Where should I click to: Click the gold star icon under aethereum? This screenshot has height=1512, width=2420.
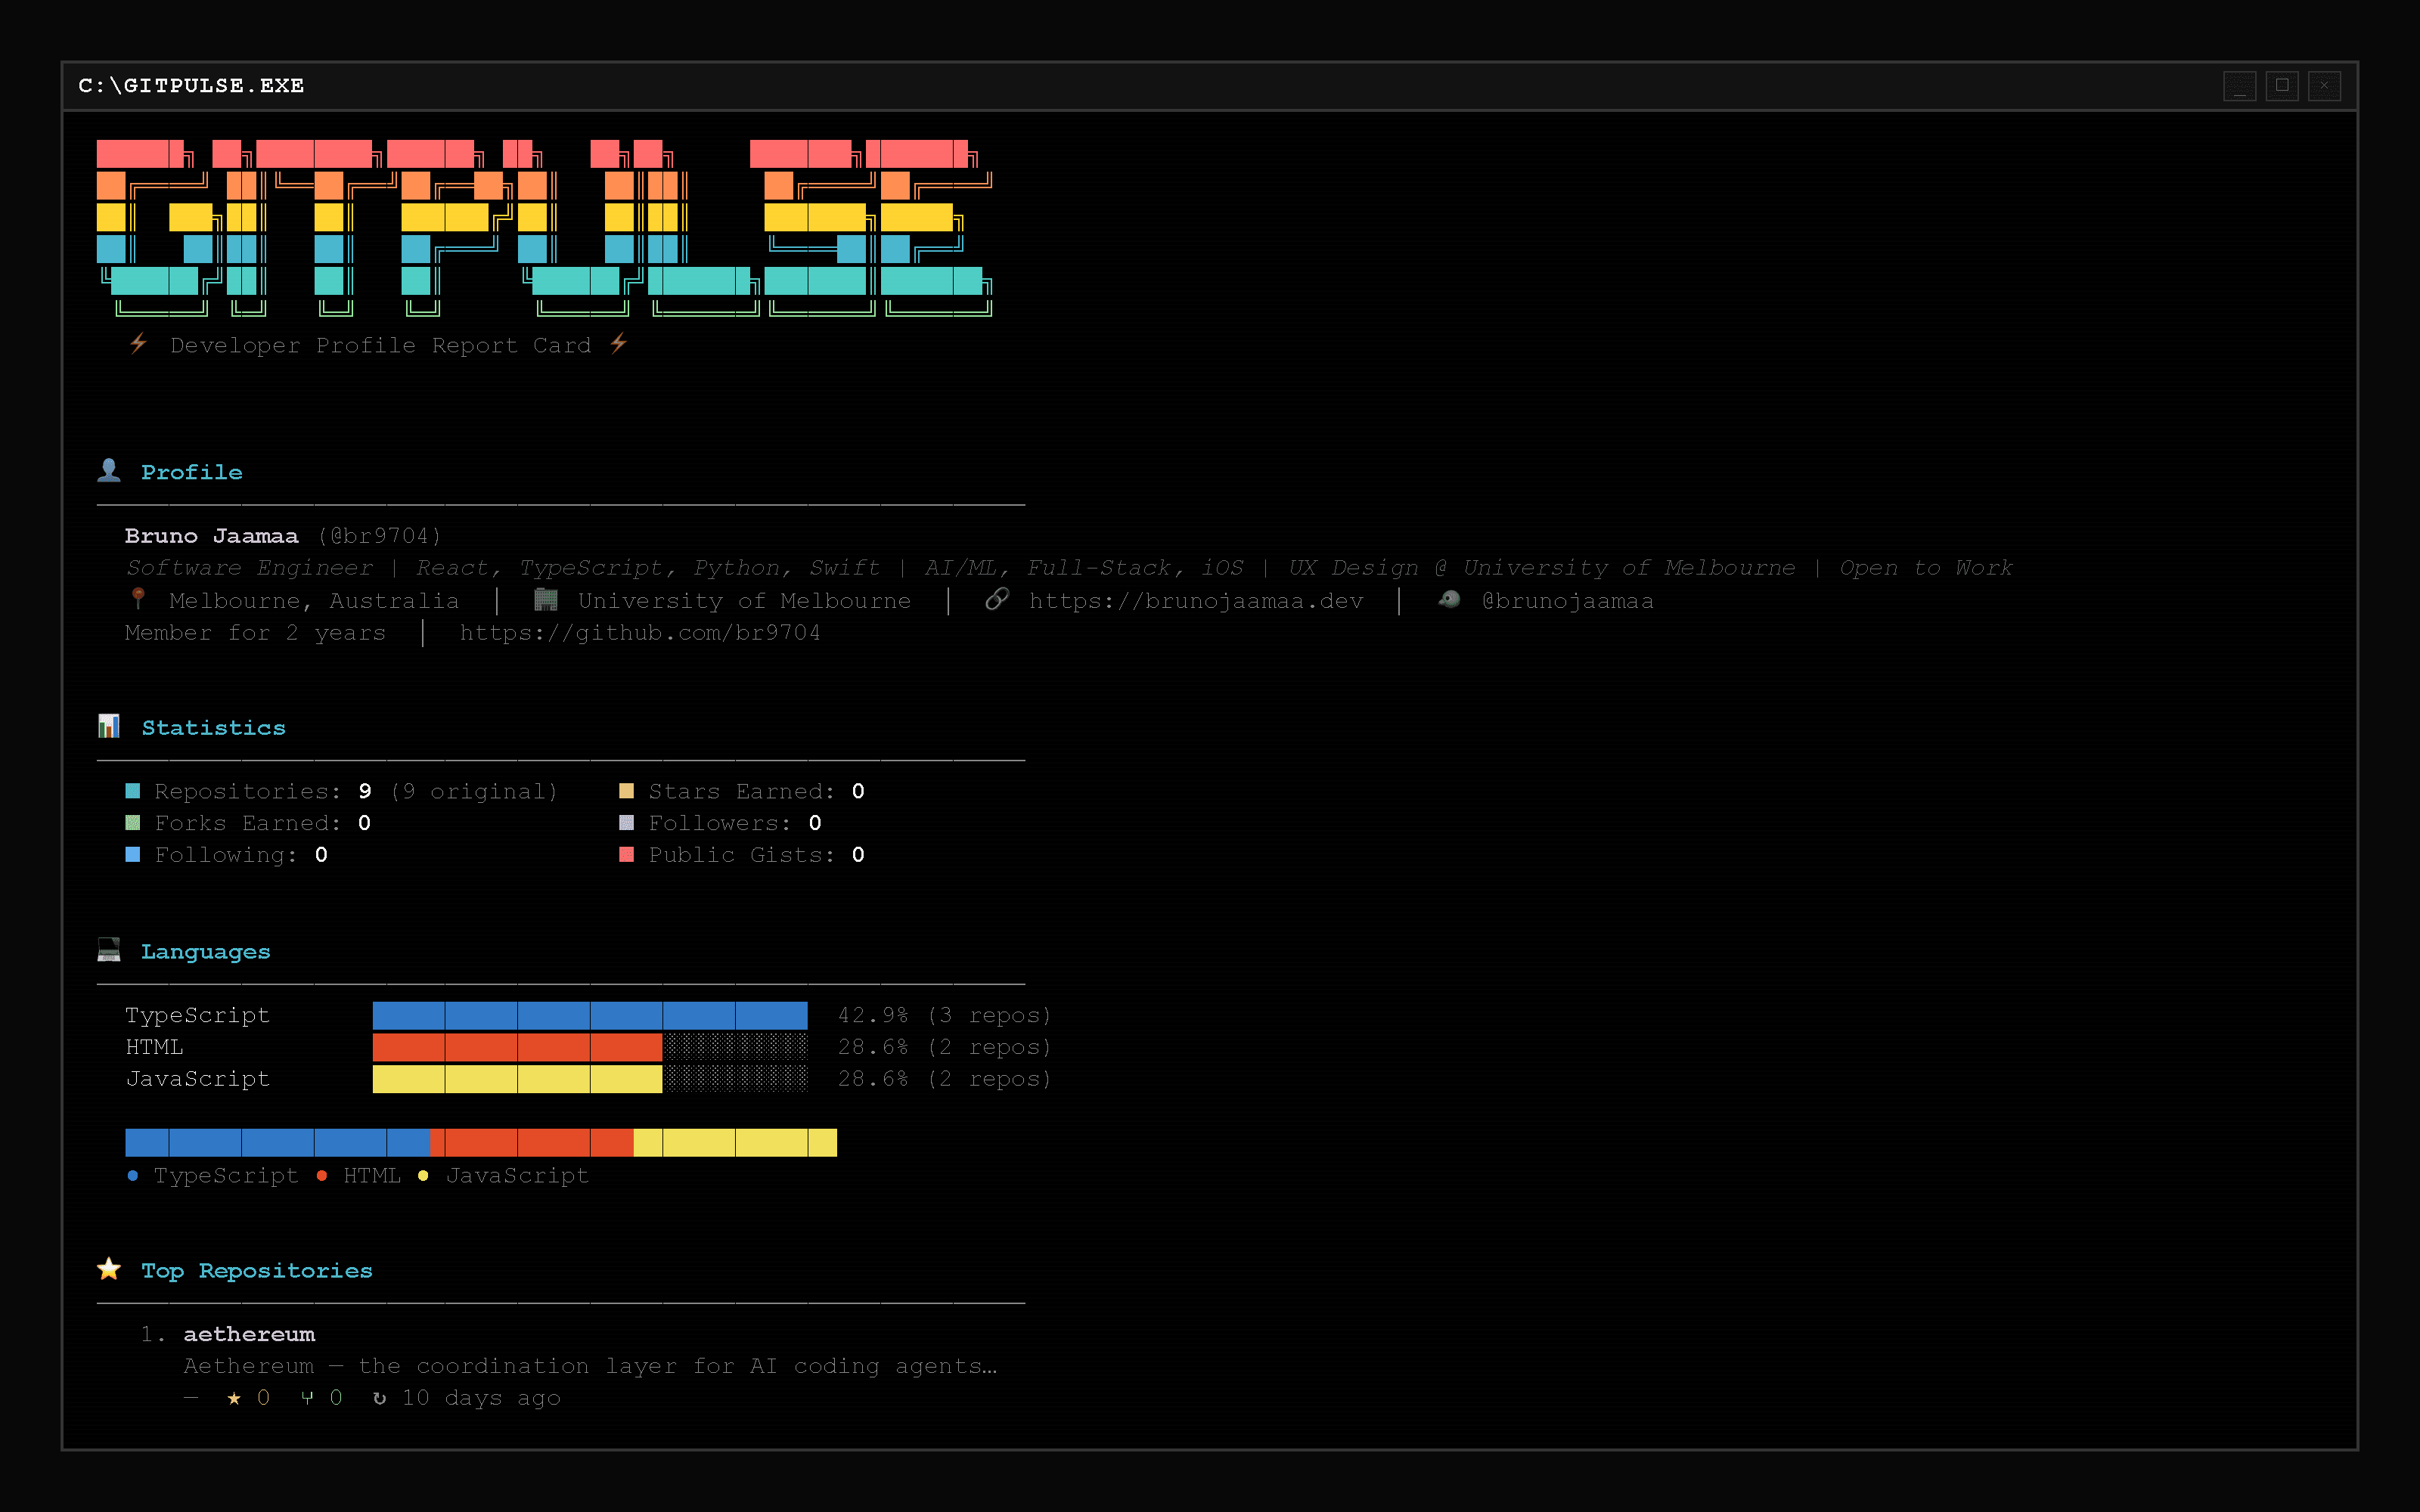click(234, 1398)
